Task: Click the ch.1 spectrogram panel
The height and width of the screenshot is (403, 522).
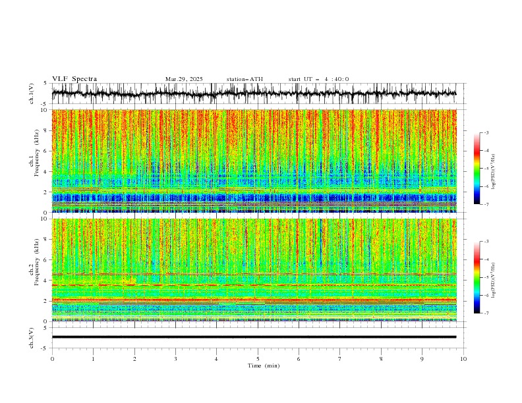Action: (254, 161)
